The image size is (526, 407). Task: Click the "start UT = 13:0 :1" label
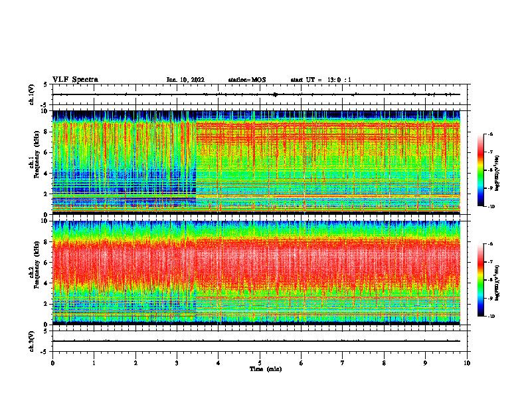[x=321, y=80]
